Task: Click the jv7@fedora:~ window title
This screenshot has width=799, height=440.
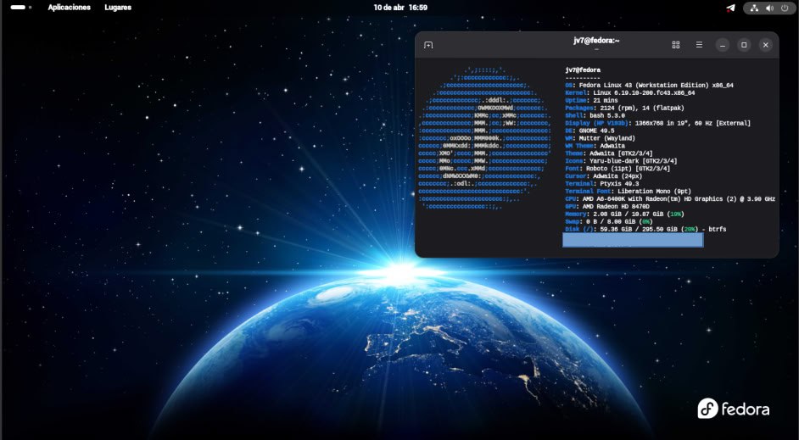Action: coord(596,41)
